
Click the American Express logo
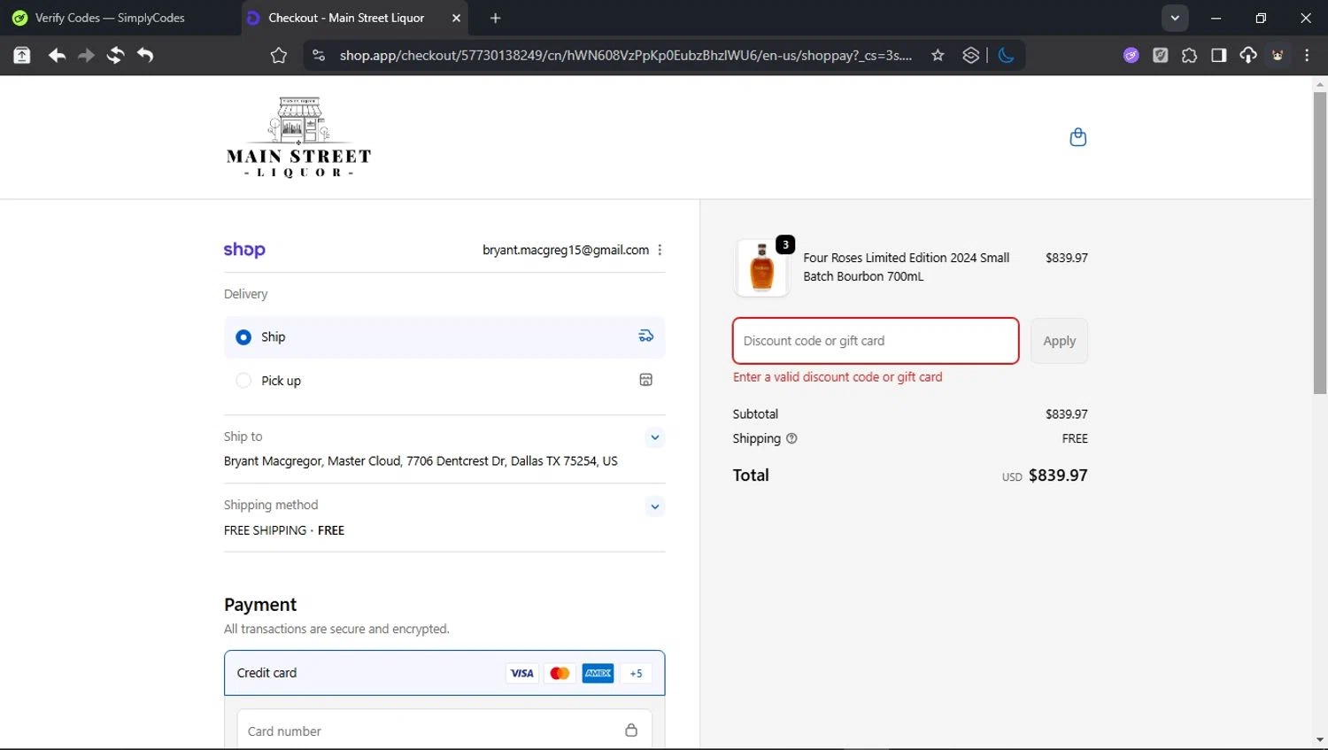(x=598, y=673)
